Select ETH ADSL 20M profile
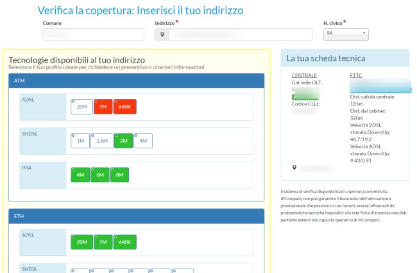 coord(81,242)
